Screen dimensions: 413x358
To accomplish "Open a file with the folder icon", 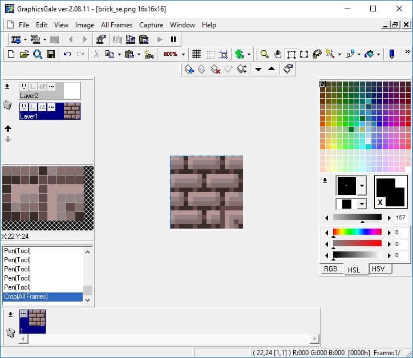I will [24, 54].
